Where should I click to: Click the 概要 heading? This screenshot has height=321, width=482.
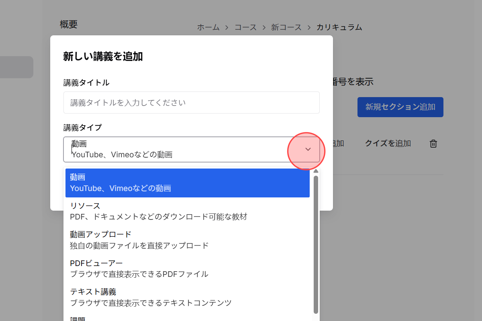68,24
